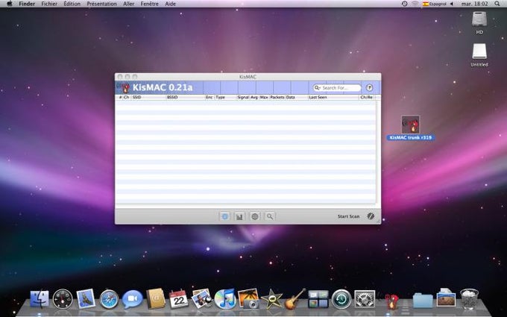The height and width of the screenshot is (317, 507).
Task: Open the details magnifier view icon
Action: [x=270, y=216]
